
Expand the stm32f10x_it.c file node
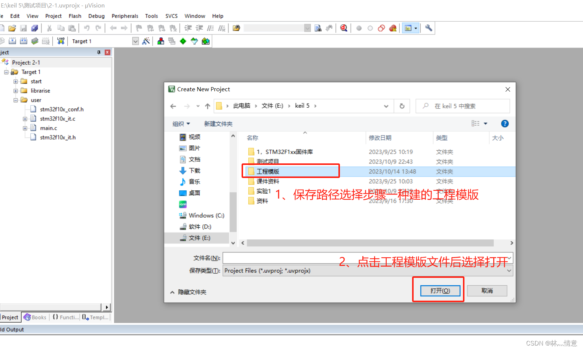25,119
